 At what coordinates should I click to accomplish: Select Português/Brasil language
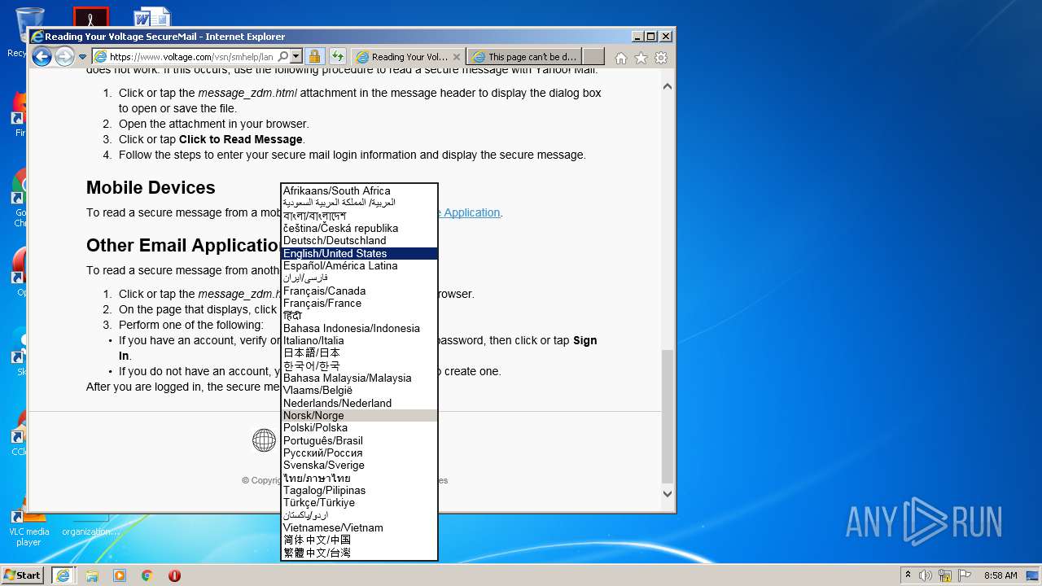pos(359,440)
